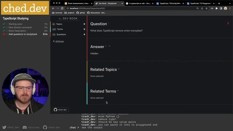Open the Terms section in sidebar
The image size is (233, 131).
pos(60,29)
